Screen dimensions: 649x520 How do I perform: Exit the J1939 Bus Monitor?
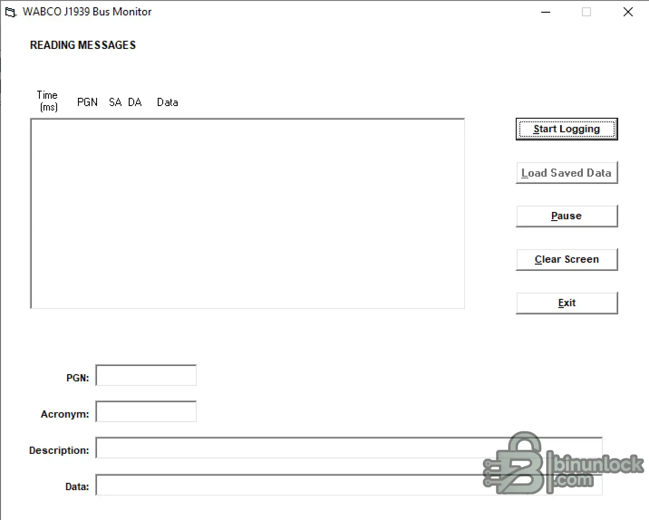pyautogui.click(x=567, y=303)
